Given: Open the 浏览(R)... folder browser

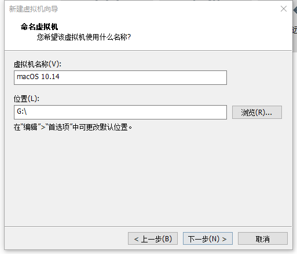Looking at the screenshot, I should click(x=257, y=112).
